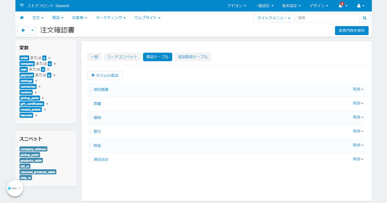Switch to the 一般 tab
The image size is (387, 203).
[x=94, y=57]
